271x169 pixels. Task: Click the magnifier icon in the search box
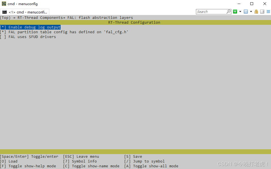pyautogui.click(x=228, y=12)
